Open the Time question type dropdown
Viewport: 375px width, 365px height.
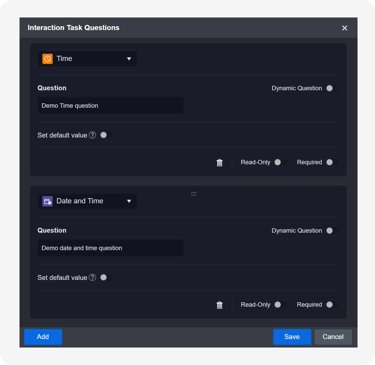click(129, 59)
